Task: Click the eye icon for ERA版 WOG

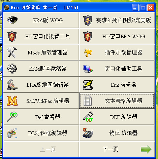Action: click(12, 20)
